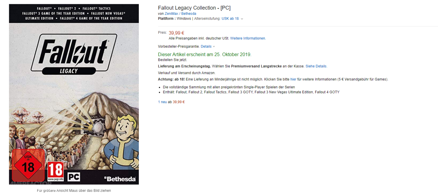The width and height of the screenshot is (438, 195).
Task: Click the hier link about age restrictions
Action: tap(292, 79)
